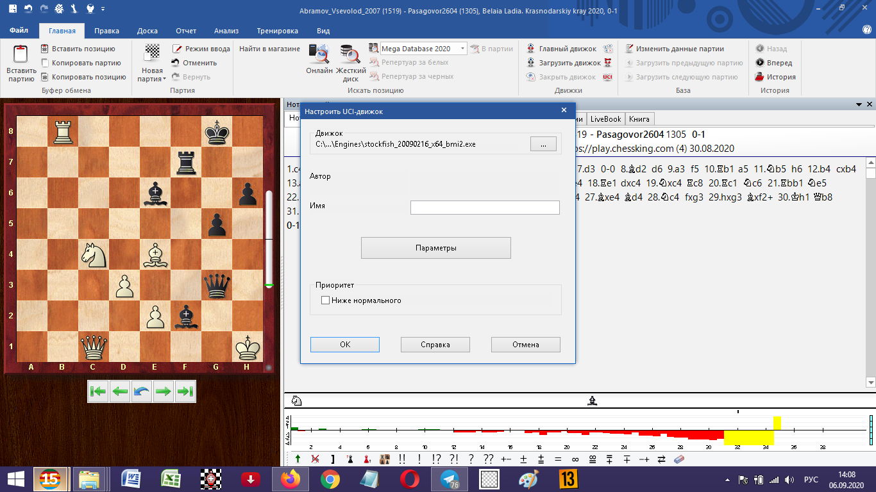Image resolution: width=876 pixels, height=492 pixels.
Task: Toggle Режим ввода entry mode
Action: point(201,49)
